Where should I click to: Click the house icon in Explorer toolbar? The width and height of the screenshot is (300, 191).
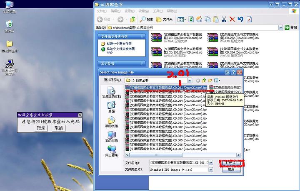tap(199, 19)
